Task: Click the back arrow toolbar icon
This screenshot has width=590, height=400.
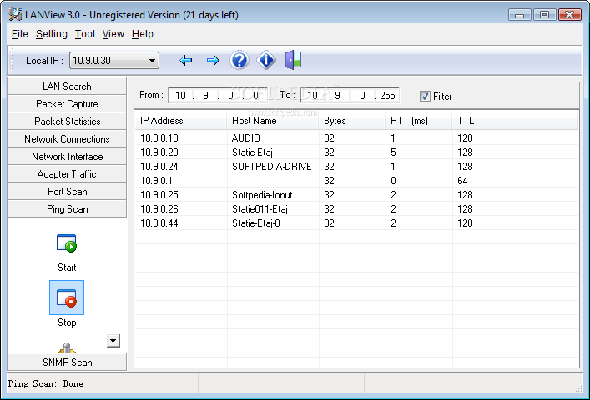Action: 186,61
